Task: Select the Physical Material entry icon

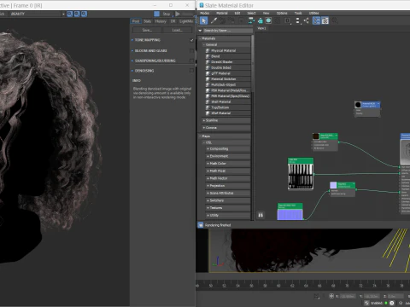Action: 208,50
